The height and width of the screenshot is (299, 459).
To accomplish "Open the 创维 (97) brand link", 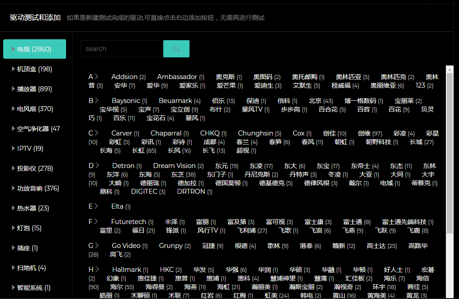I will coord(369,133).
